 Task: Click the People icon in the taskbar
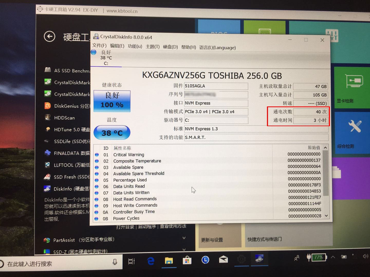pyautogui.click(x=297, y=258)
